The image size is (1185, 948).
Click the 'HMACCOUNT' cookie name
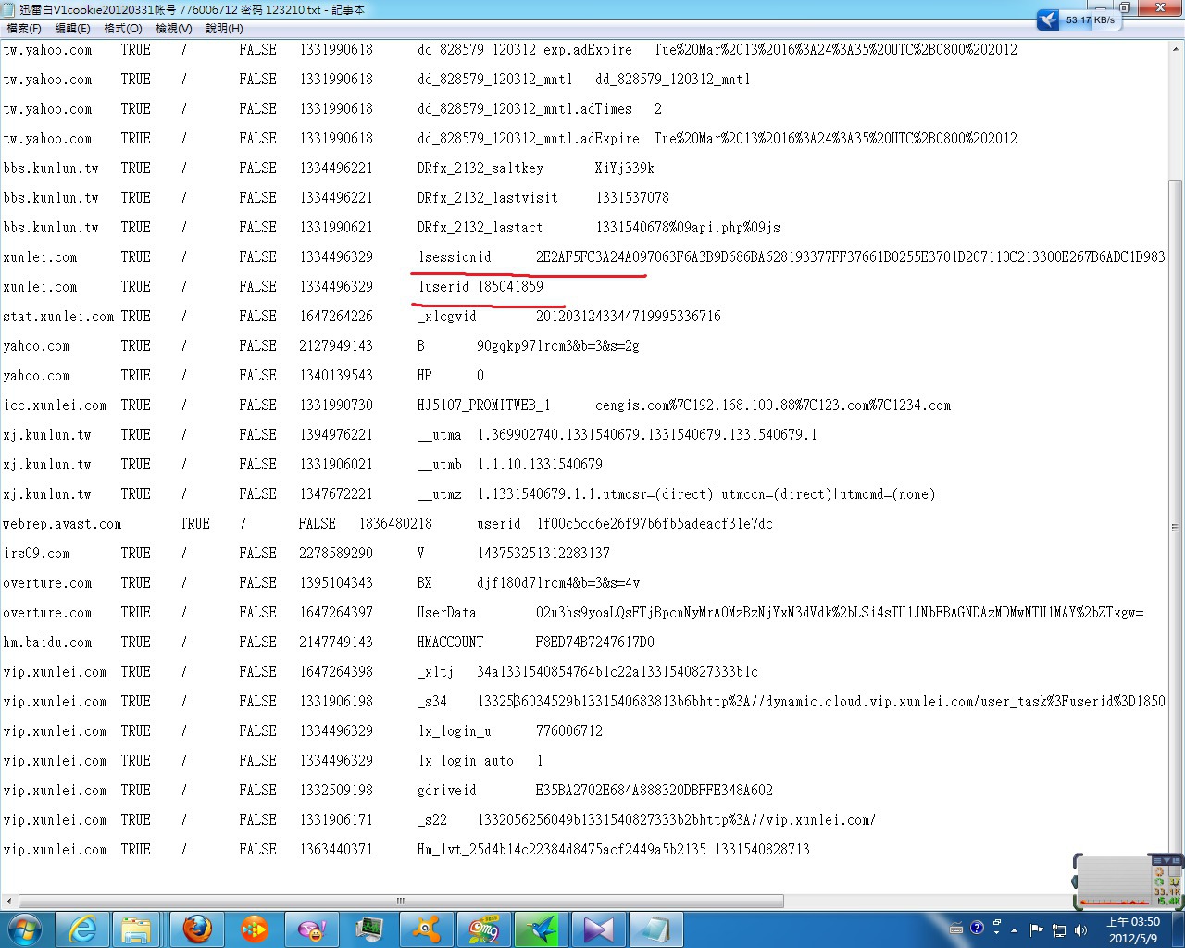pyautogui.click(x=450, y=642)
